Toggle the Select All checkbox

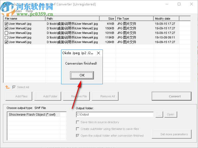click(14, 87)
